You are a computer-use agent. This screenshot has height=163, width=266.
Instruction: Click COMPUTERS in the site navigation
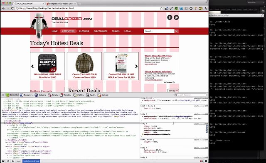(x=68, y=31)
